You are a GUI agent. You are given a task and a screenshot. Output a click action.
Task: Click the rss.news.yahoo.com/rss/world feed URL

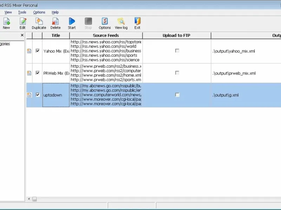[103, 47]
